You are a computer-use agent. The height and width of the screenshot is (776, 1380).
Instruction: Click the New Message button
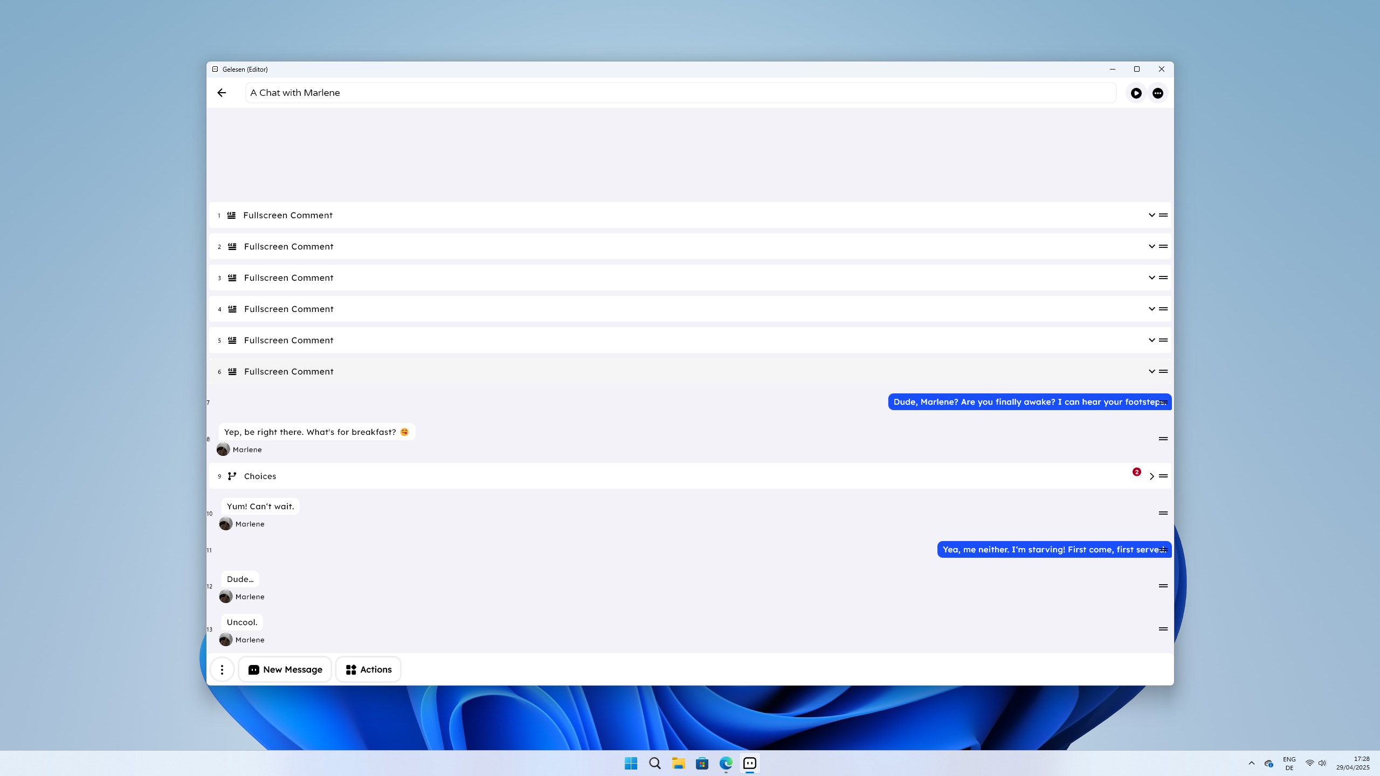285,669
